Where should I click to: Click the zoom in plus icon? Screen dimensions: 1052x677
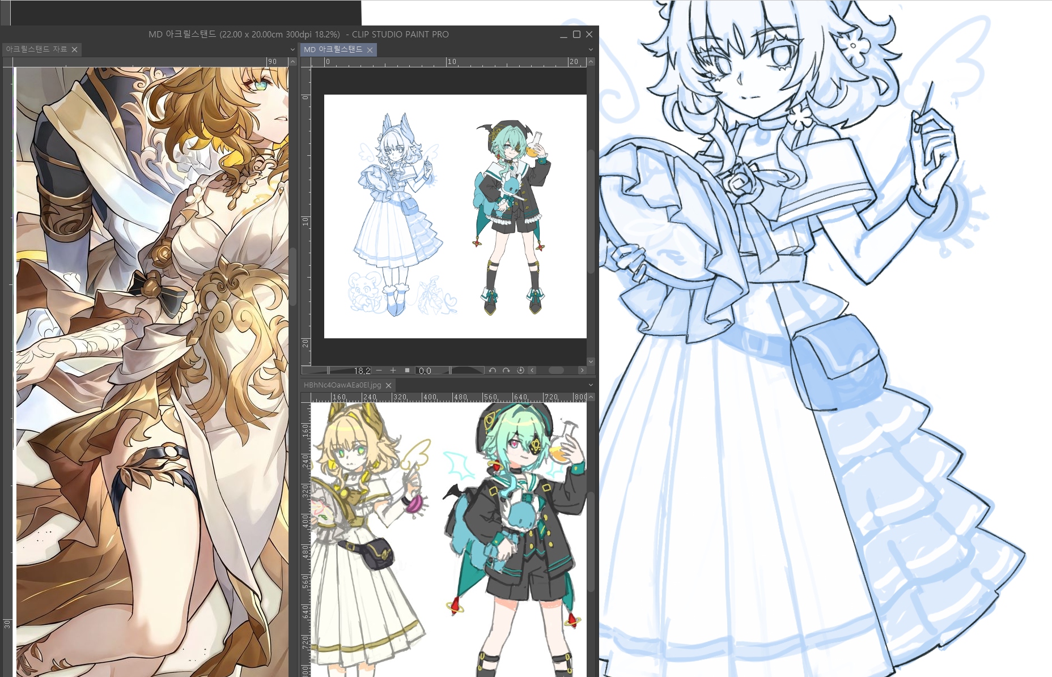pos(393,371)
